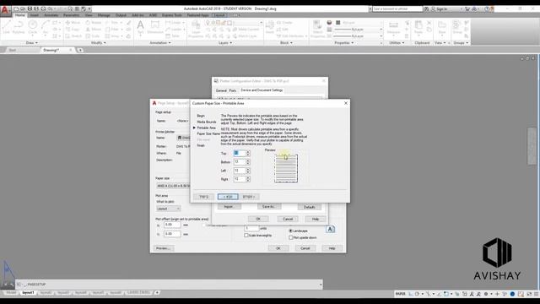Screen dimensions: 540x304
Task: Expand the Utilities panel dropdown
Action: [x=397, y=43]
